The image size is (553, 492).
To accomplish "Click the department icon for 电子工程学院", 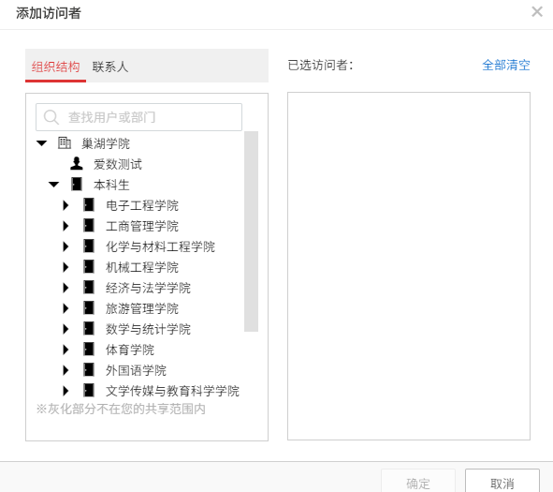I will click(89, 204).
